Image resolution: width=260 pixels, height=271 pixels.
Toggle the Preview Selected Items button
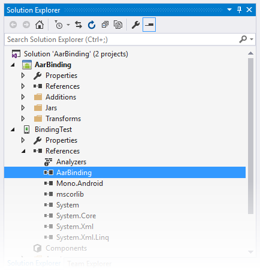149,25
